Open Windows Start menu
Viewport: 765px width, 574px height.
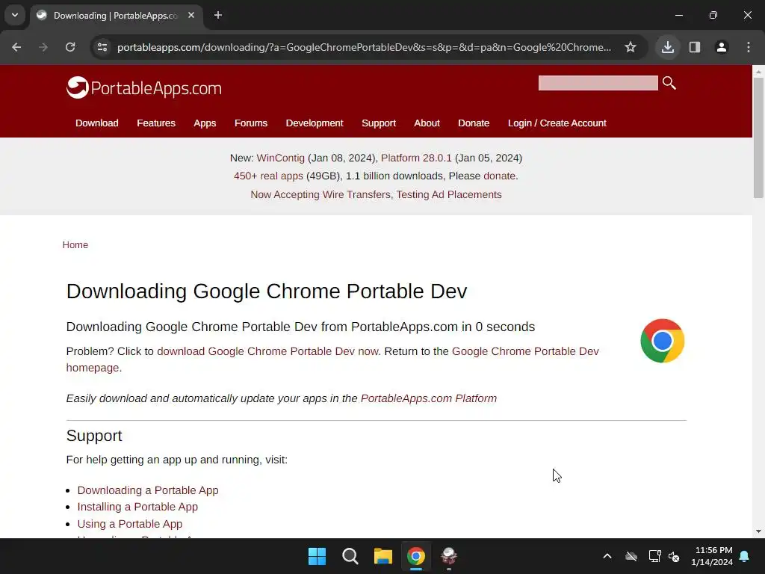pyautogui.click(x=317, y=556)
